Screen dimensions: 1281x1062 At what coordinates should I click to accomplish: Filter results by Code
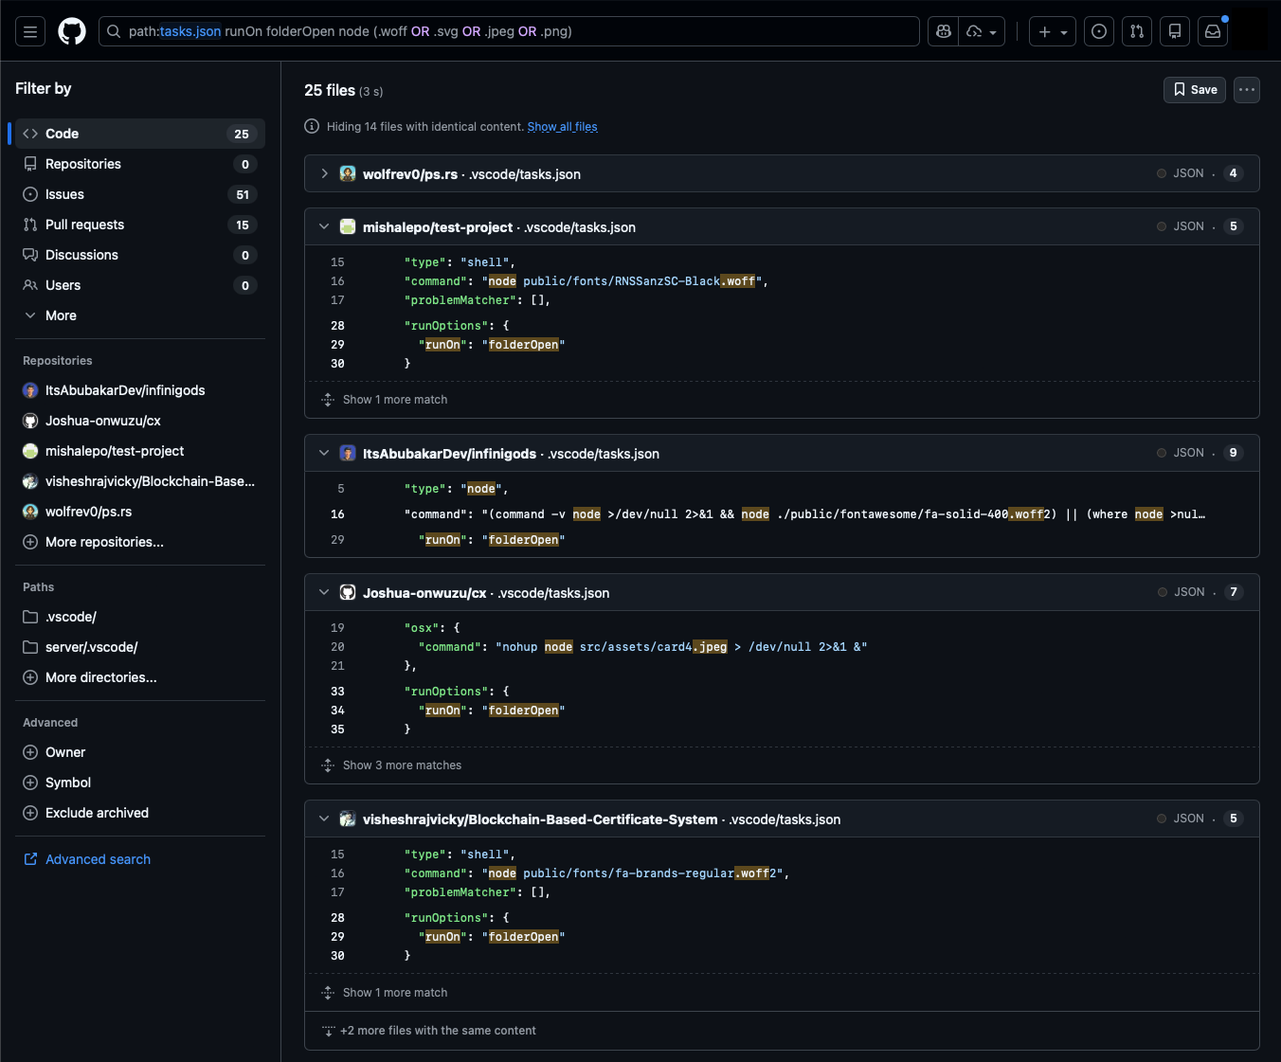click(140, 134)
